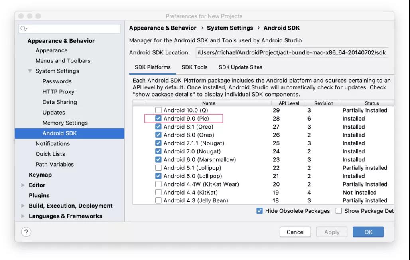410x260 pixels.
Task: Enable Show Package Details checkbox
Action: point(339,211)
